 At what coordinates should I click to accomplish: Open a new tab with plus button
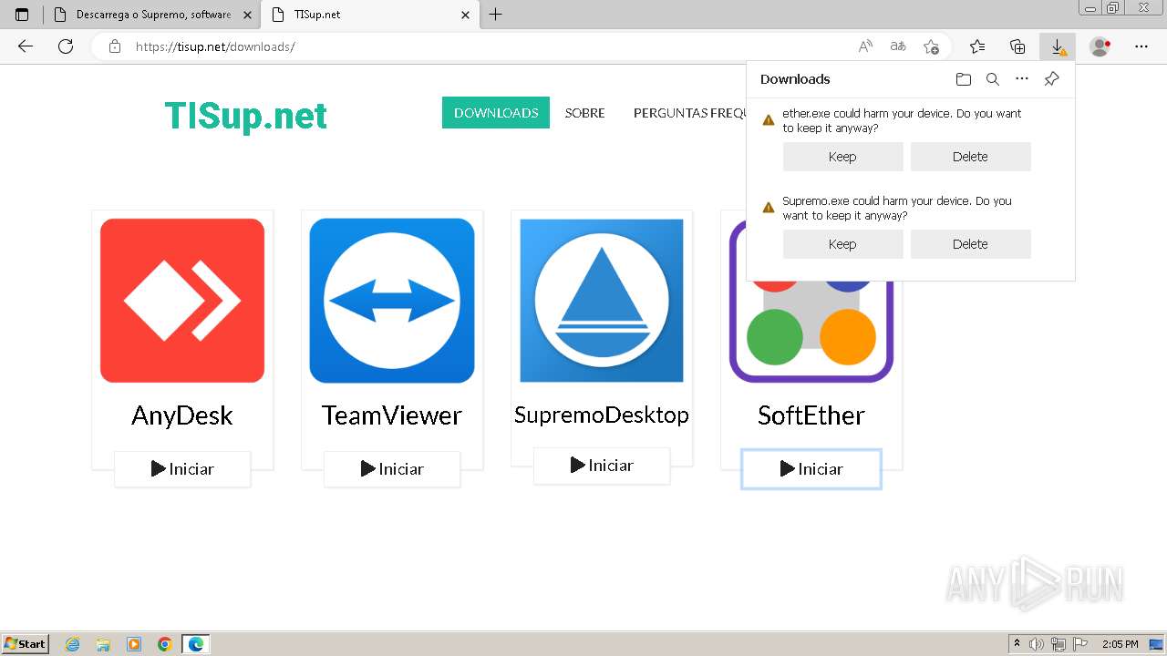point(495,15)
